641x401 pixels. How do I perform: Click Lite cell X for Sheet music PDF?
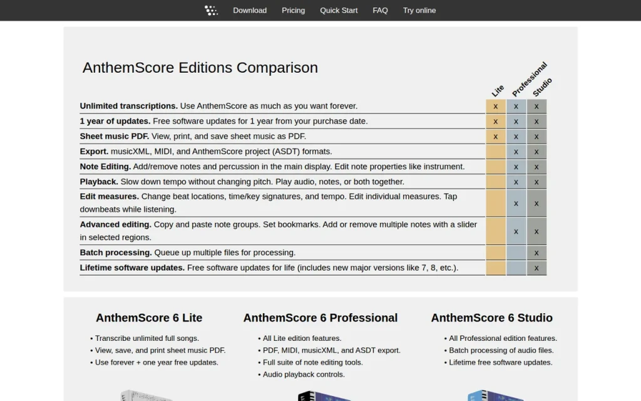coord(496,137)
